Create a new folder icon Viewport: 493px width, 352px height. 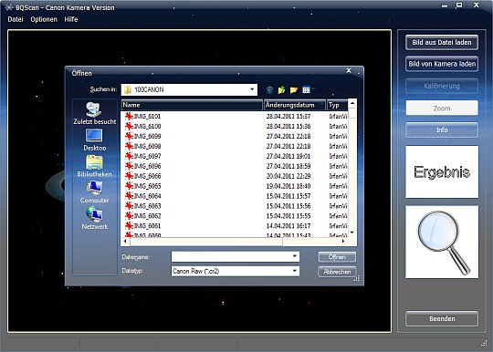click(x=294, y=90)
